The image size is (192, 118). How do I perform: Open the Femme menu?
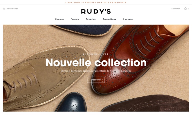pos(75,19)
